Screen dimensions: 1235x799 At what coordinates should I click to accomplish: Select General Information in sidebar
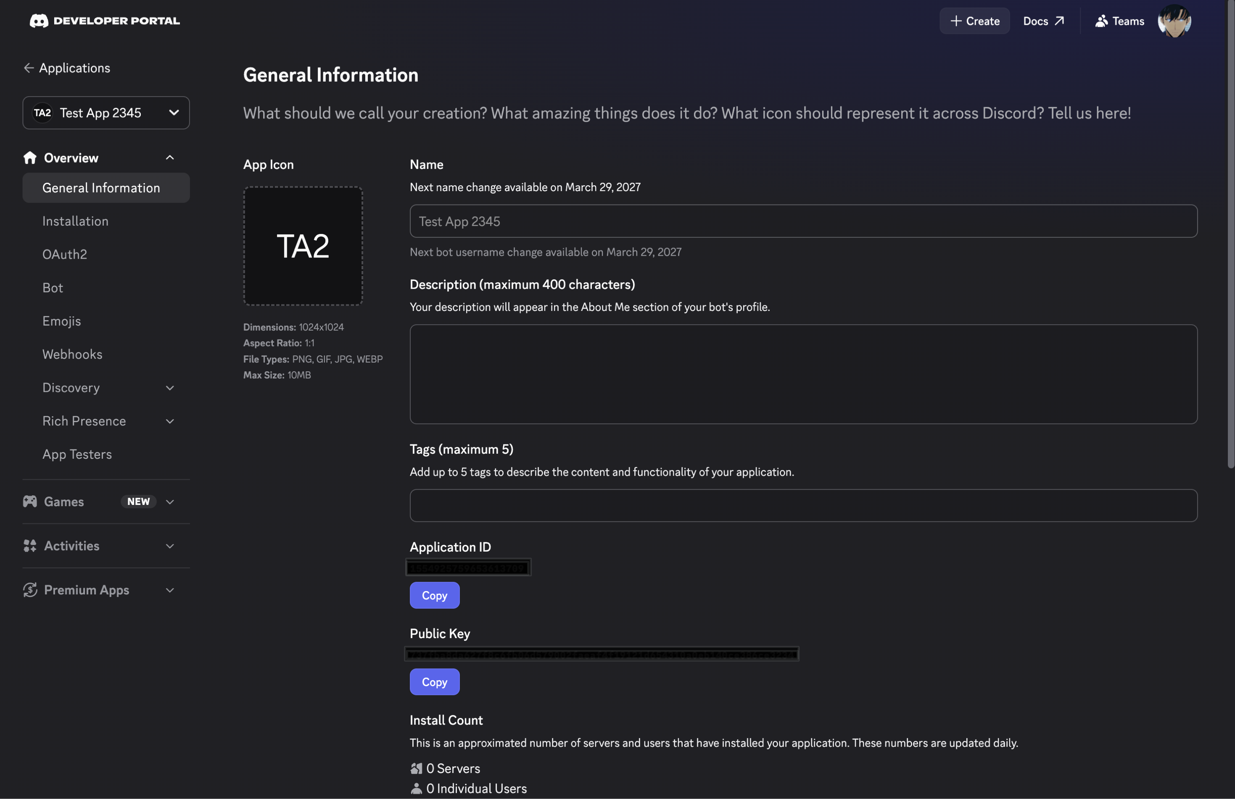[x=106, y=188]
